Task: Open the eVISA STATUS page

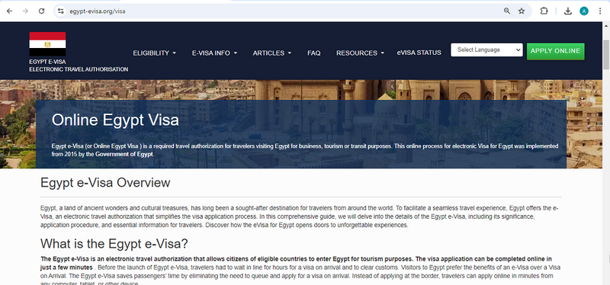Action: point(419,53)
